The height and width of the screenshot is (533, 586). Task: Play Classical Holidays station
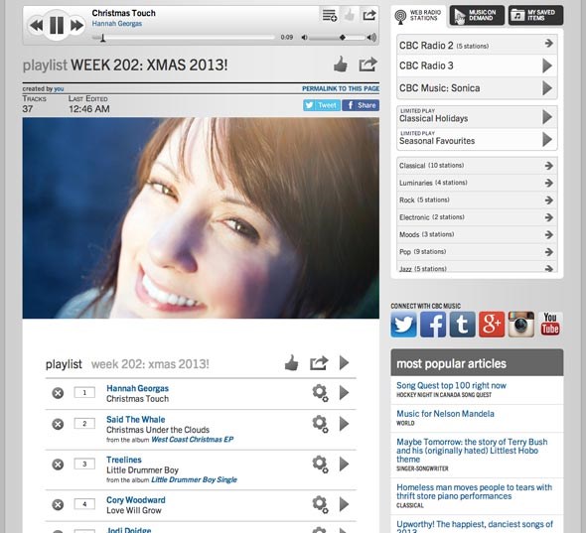click(x=547, y=117)
